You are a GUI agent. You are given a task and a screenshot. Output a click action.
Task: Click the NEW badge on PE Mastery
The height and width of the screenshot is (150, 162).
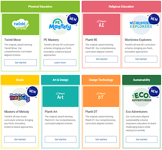tap(73, 19)
